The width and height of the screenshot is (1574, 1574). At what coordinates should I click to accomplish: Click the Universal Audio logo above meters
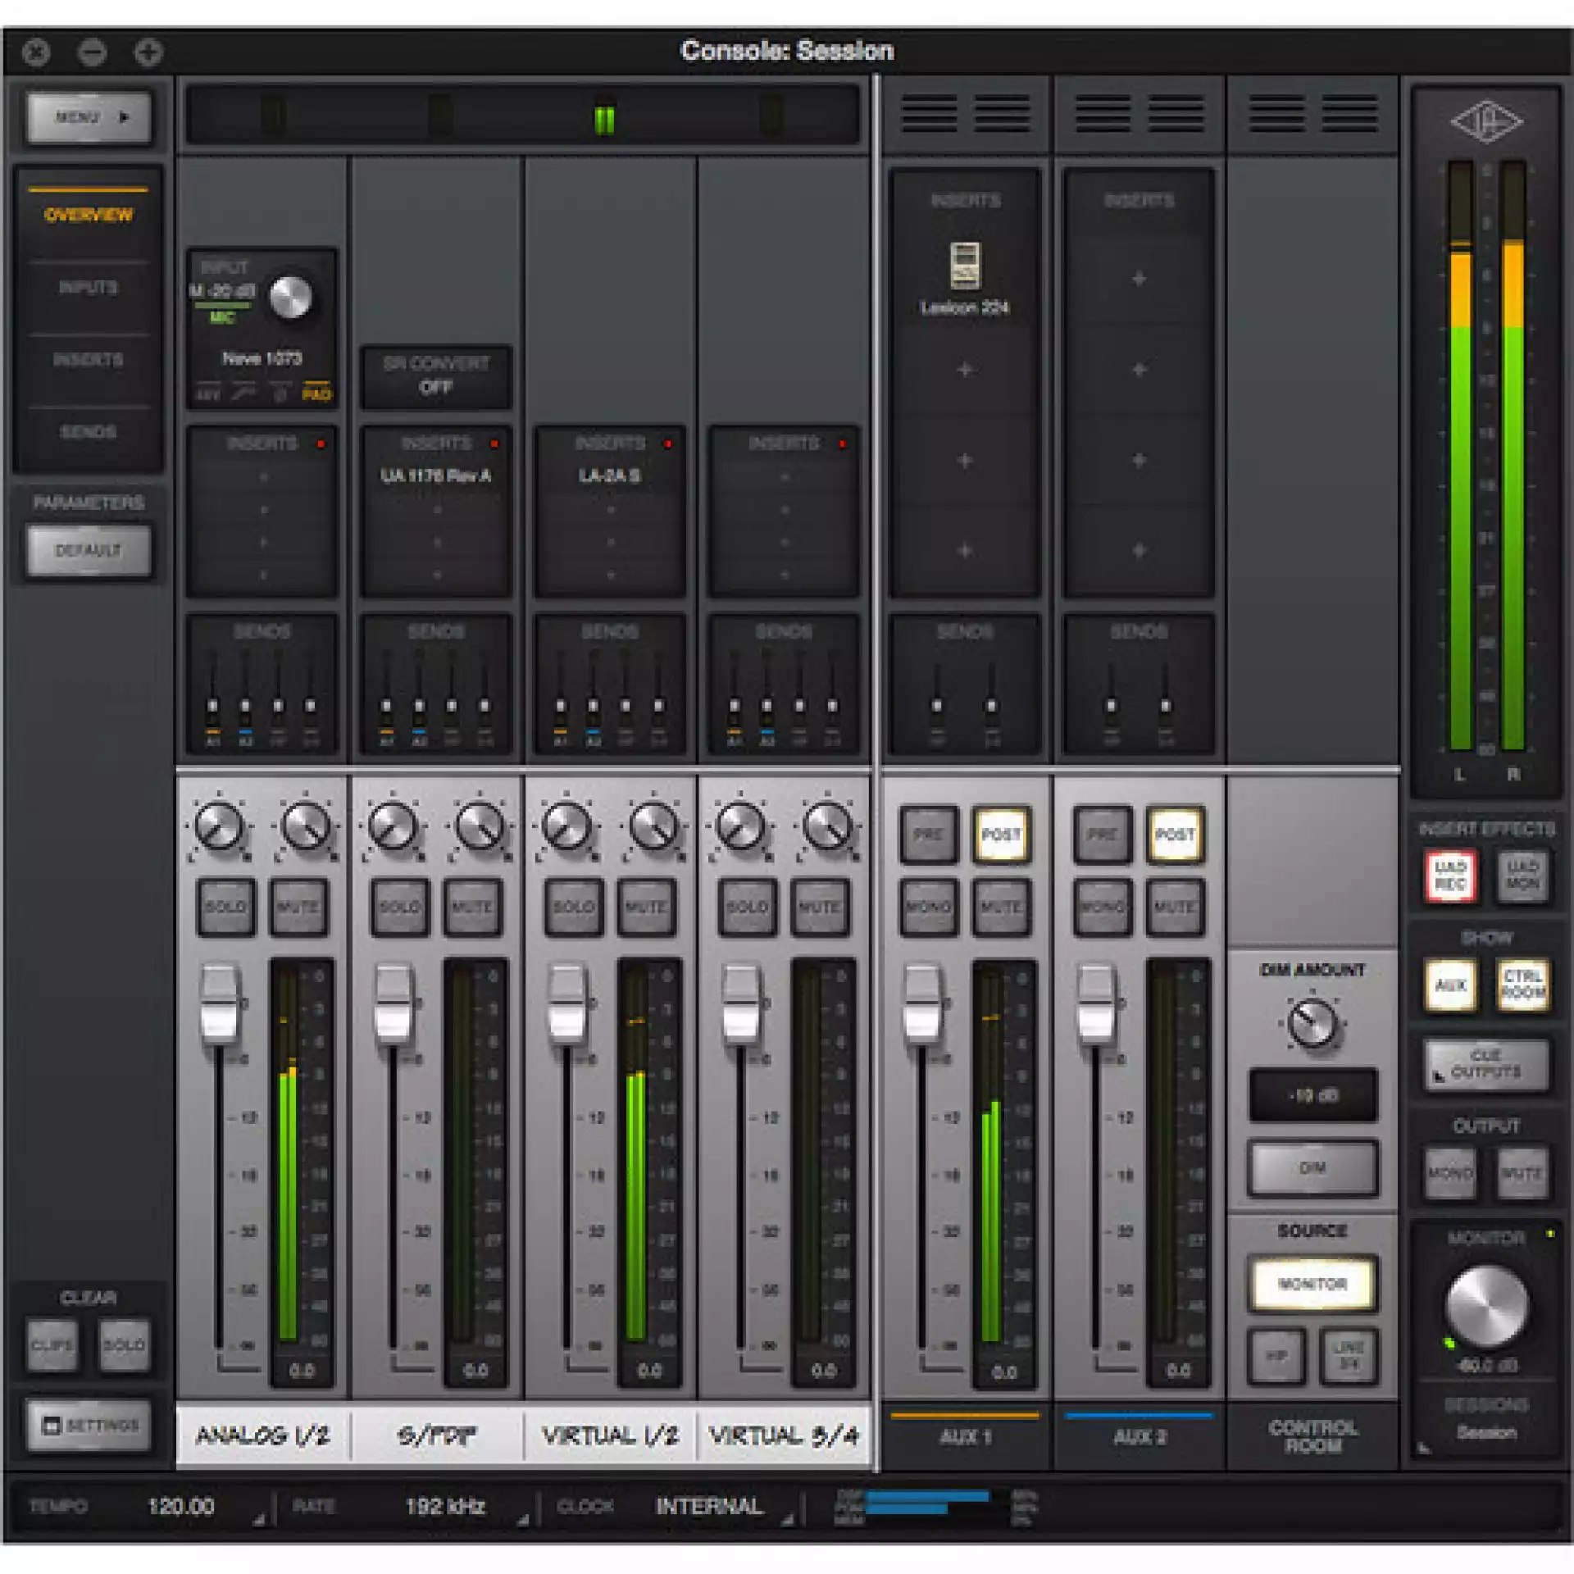[x=1485, y=121]
